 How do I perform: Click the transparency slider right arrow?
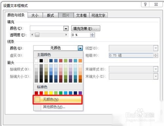tap(66, 35)
